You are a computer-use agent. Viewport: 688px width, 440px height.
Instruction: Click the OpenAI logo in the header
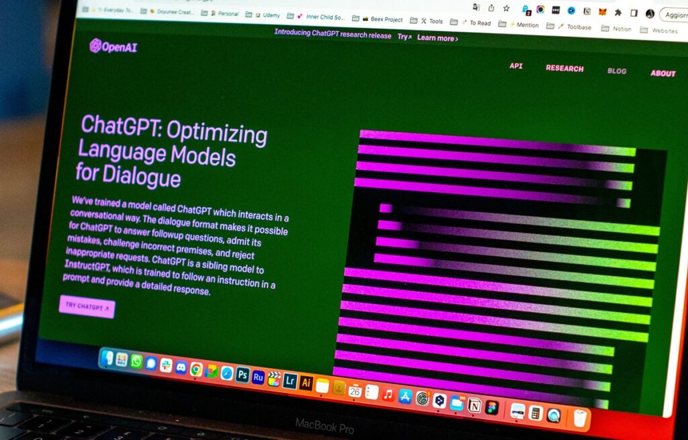coord(113,46)
